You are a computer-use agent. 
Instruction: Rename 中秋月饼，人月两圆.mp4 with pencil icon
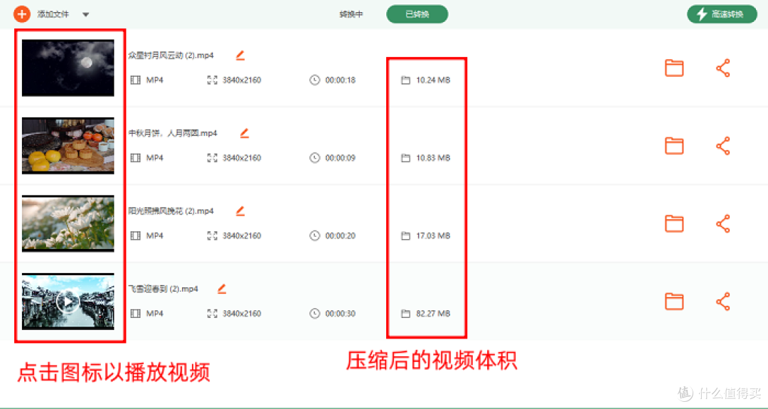coord(244,133)
